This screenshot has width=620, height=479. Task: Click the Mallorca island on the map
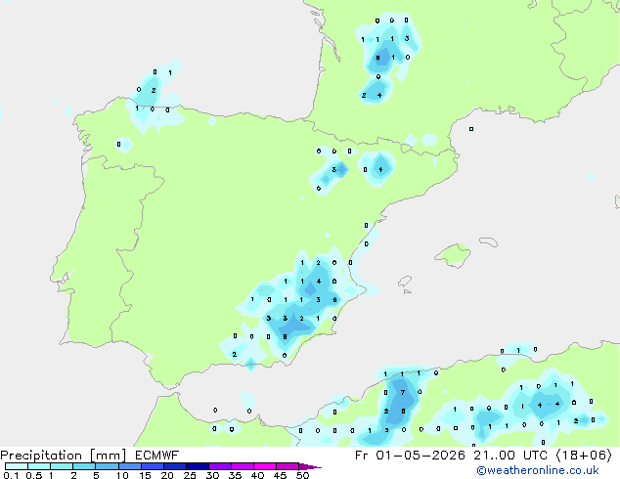click(453, 255)
